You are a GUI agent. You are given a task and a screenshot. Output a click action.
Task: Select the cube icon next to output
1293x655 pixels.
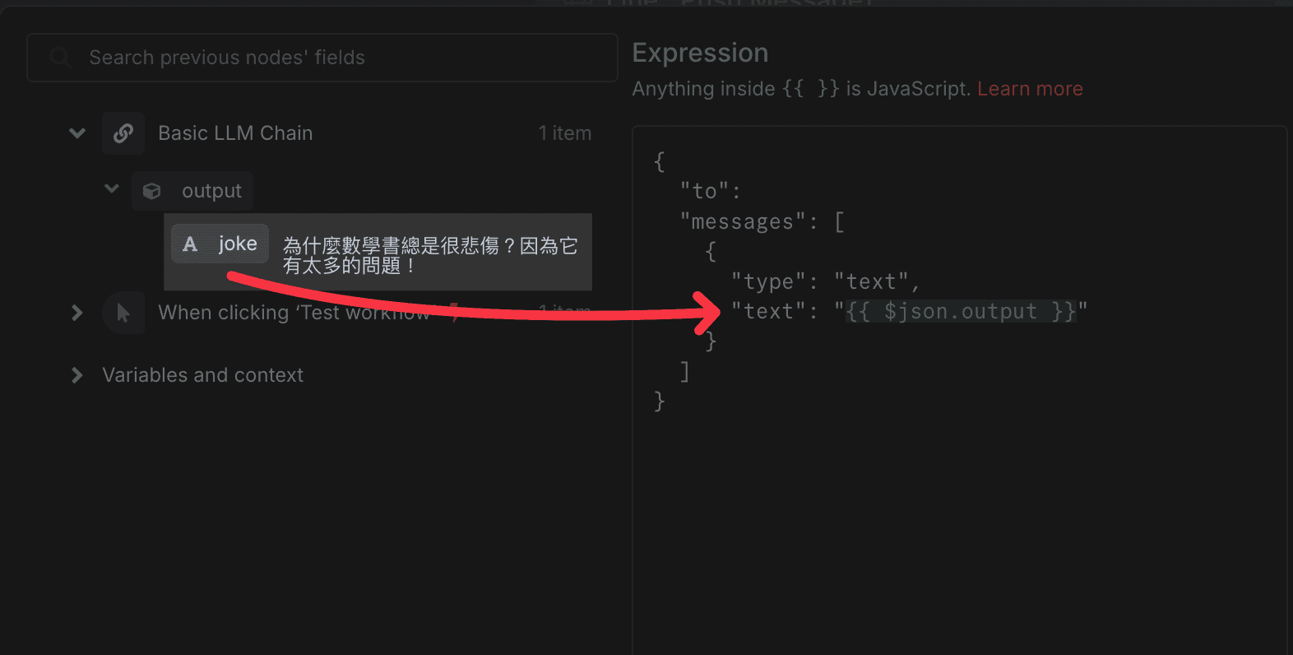coord(151,190)
